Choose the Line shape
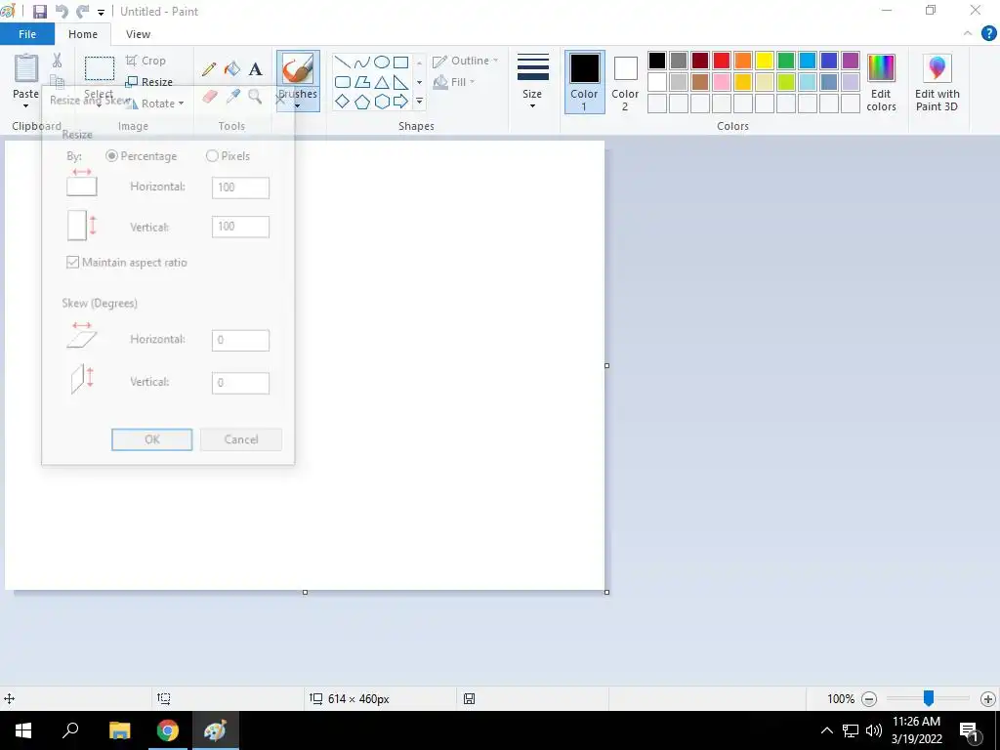Screen dimensions: 1000x750 343,62
